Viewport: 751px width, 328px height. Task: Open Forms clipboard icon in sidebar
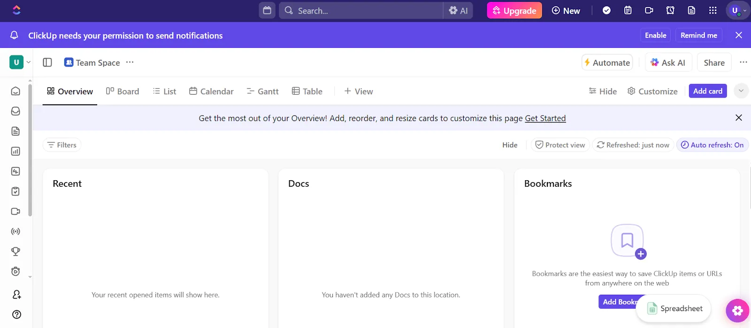(x=15, y=191)
